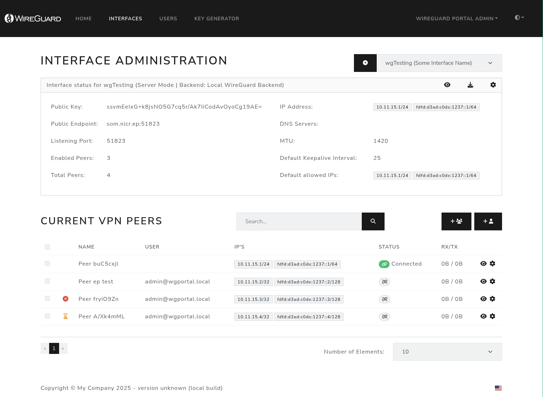Tick the checkbox for Peer A/Xk4mML
Viewport: 543px width, 397px height.
click(x=47, y=316)
